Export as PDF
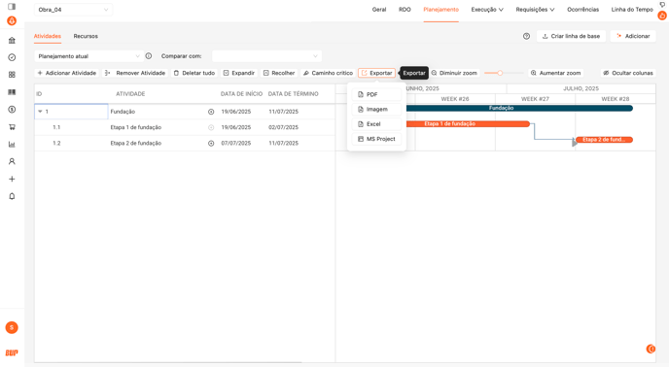 coord(376,94)
